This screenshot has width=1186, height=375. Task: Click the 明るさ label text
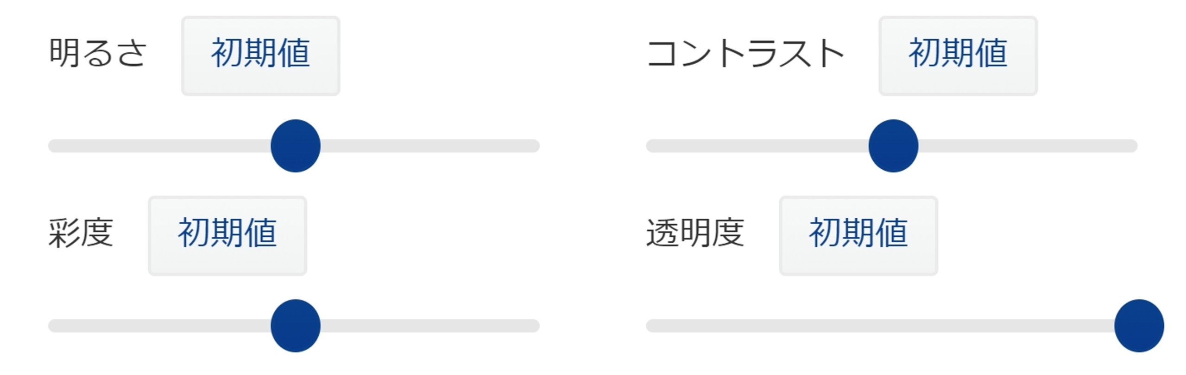point(98,53)
